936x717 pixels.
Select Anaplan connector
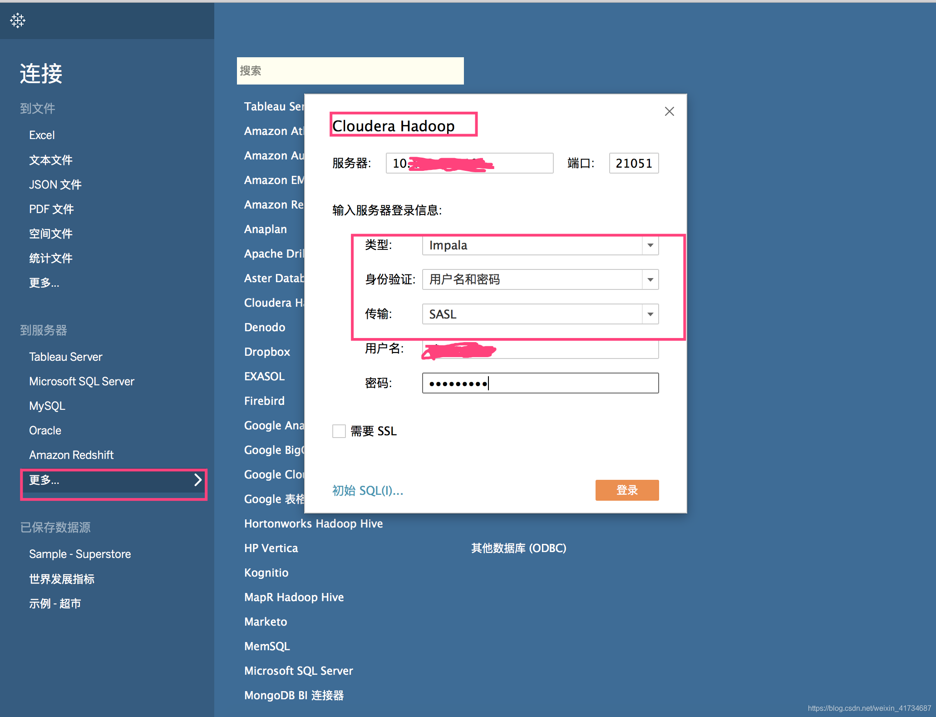266,229
